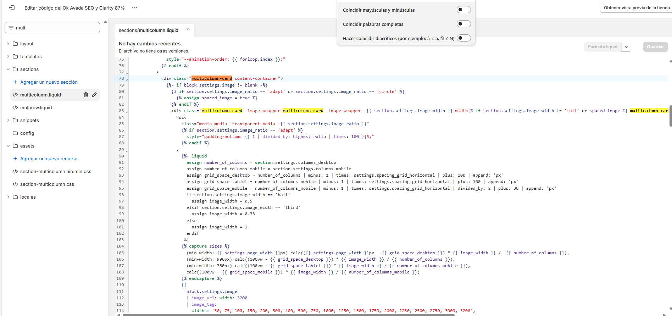Click the plus icon for new asset
Viewport: 672px width, 316px height.
15,159
